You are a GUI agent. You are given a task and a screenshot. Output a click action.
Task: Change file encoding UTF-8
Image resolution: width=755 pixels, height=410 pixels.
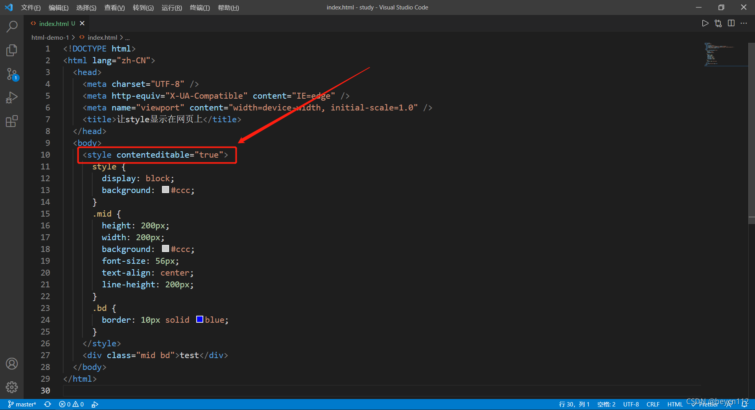[631, 404]
